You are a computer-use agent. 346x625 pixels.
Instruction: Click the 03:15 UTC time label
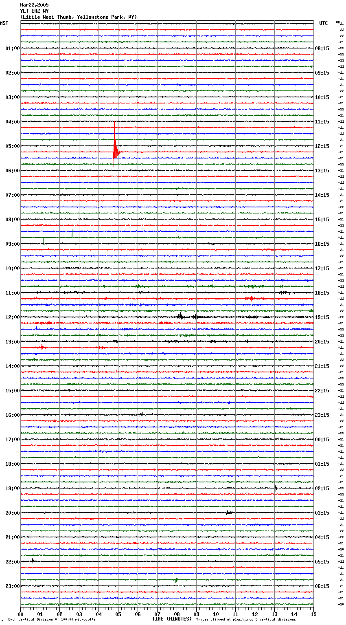point(322,513)
